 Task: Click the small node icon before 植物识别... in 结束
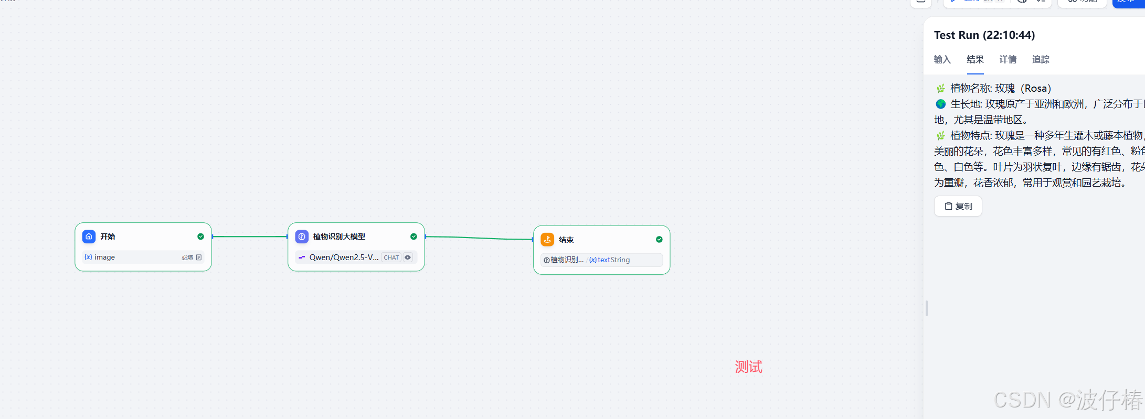(547, 260)
